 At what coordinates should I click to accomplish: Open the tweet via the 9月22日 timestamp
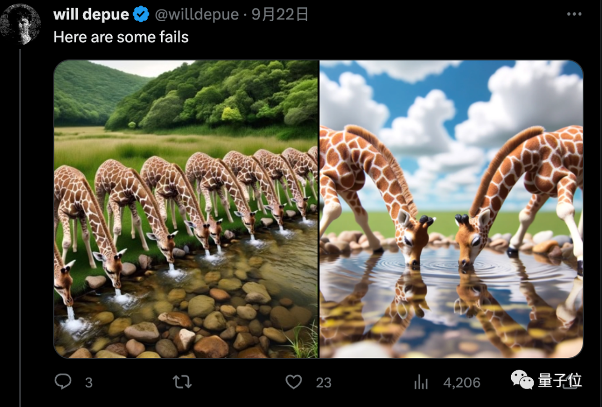pos(279,15)
